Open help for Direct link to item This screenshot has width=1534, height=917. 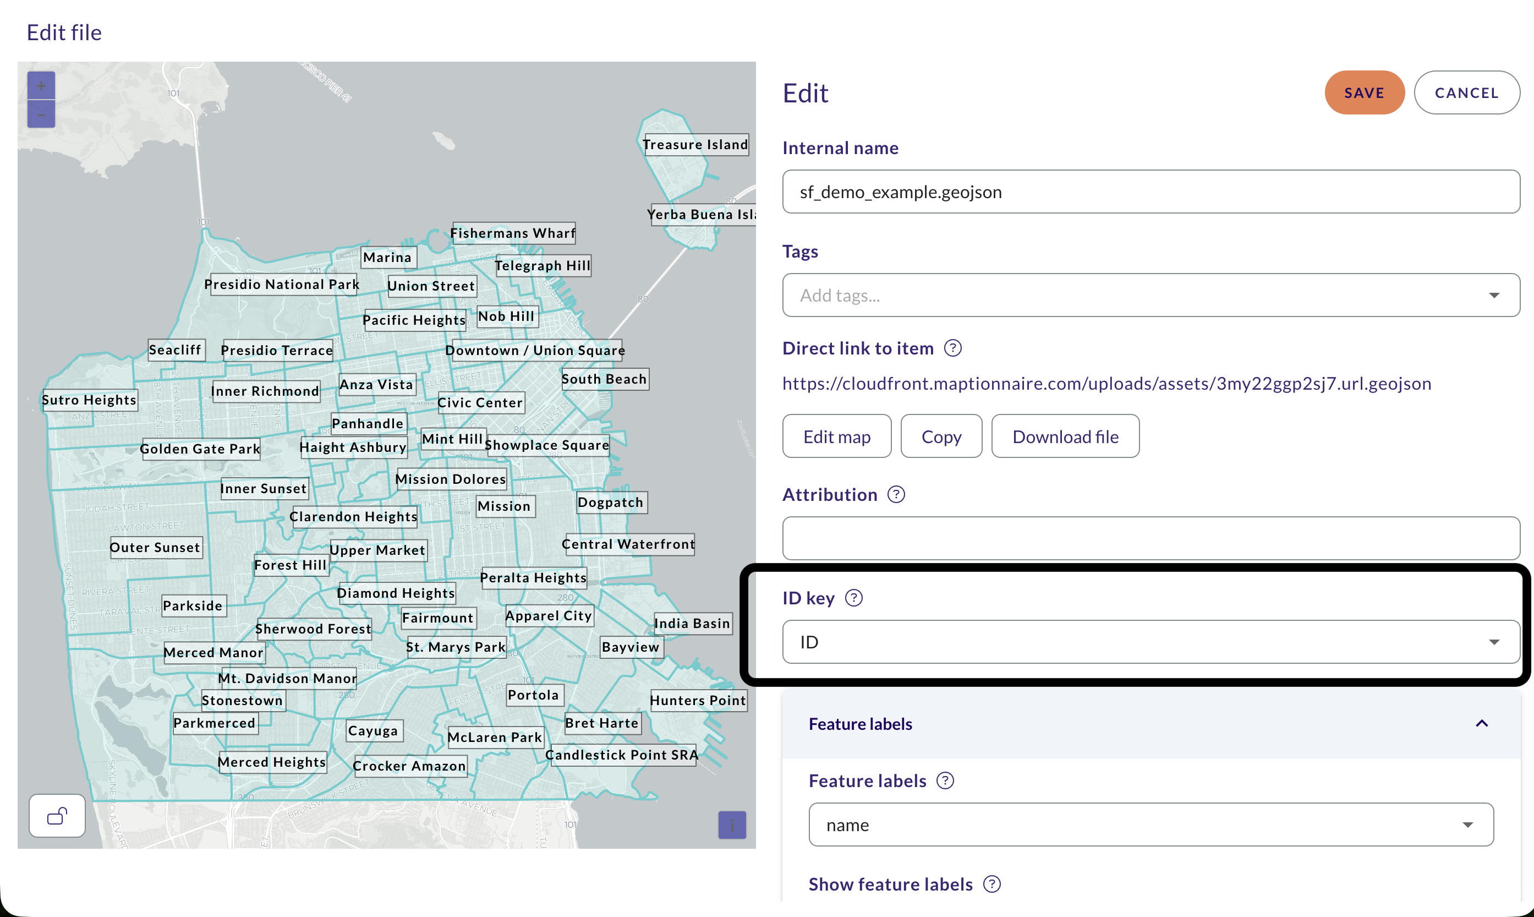(953, 348)
